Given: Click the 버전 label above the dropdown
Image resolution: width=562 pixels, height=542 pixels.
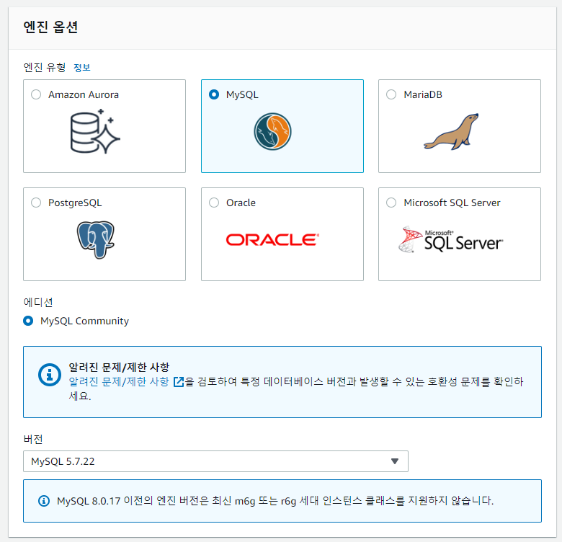Looking at the screenshot, I should coord(33,439).
